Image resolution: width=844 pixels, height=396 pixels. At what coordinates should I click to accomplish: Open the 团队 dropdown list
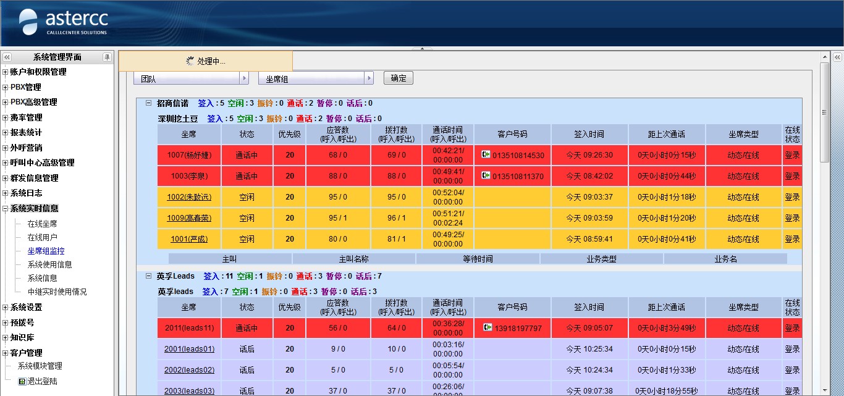(x=244, y=78)
